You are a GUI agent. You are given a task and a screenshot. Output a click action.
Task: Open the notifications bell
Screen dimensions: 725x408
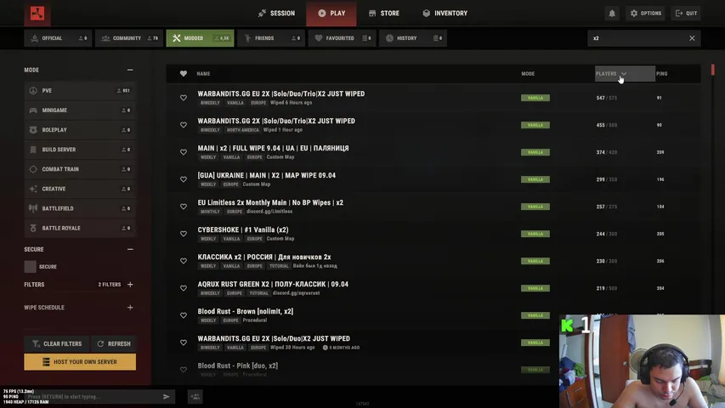tap(612, 14)
